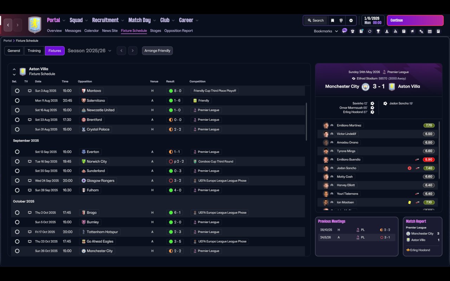Open the megaphone bookmark icon
This screenshot has width=450, height=281.
point(413,31)
